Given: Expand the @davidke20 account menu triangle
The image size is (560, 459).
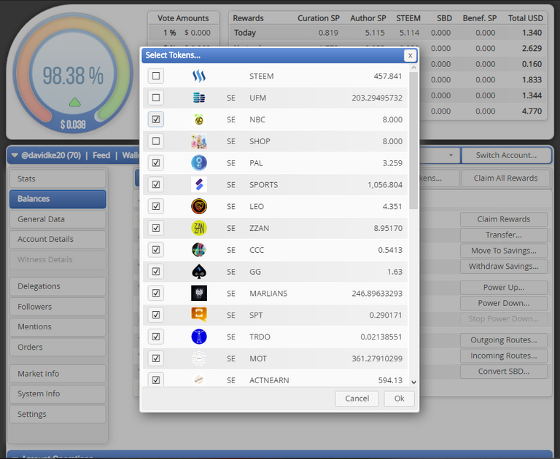Looking at the screenshot, I should coord(15,155).
